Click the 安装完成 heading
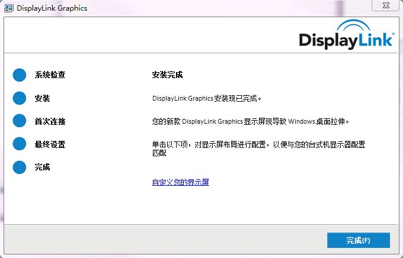The width and height of the screenshot is (403, 258). [167, 75]
